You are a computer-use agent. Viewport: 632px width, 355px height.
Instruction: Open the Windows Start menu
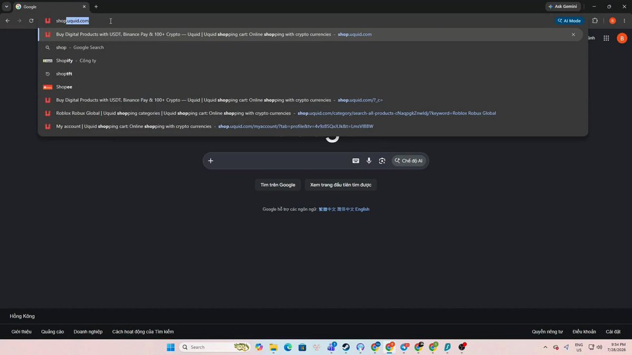pyautogui.click(x=171, y=347)
